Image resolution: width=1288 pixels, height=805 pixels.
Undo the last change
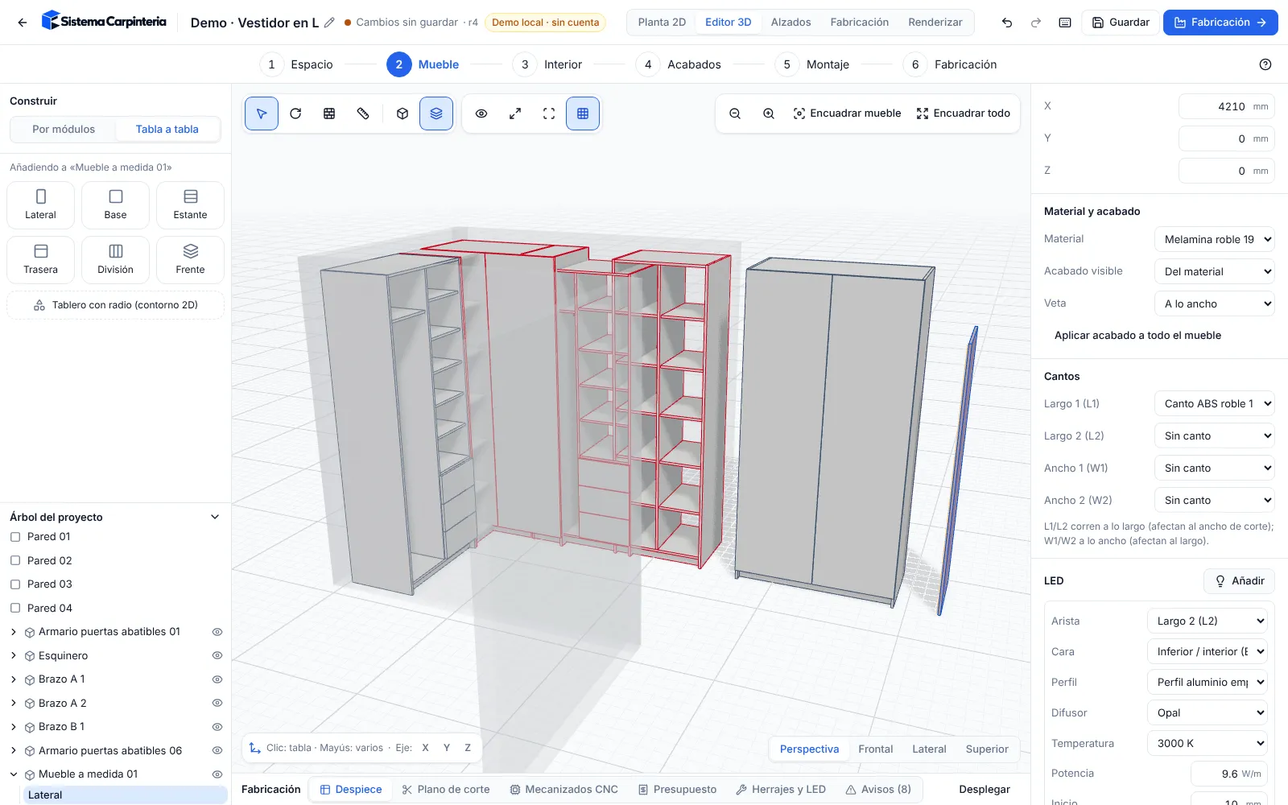click(x=1007, y=23)
